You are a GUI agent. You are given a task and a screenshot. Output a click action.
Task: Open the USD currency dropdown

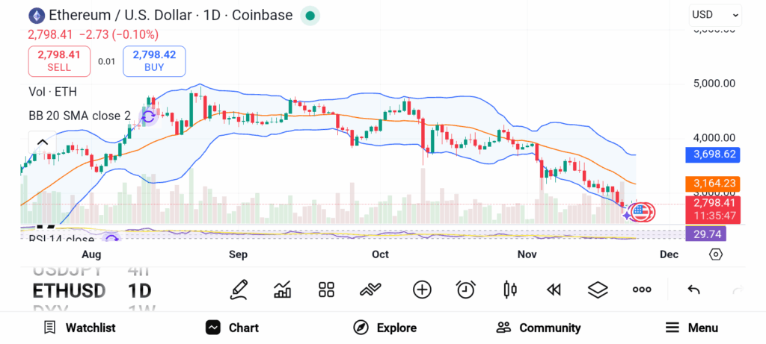(x=715, y=14)
